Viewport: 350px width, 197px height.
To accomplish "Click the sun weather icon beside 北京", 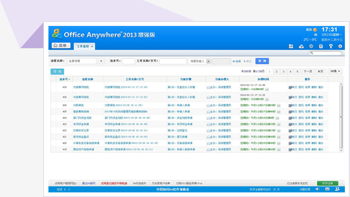I will pos(315,29).
